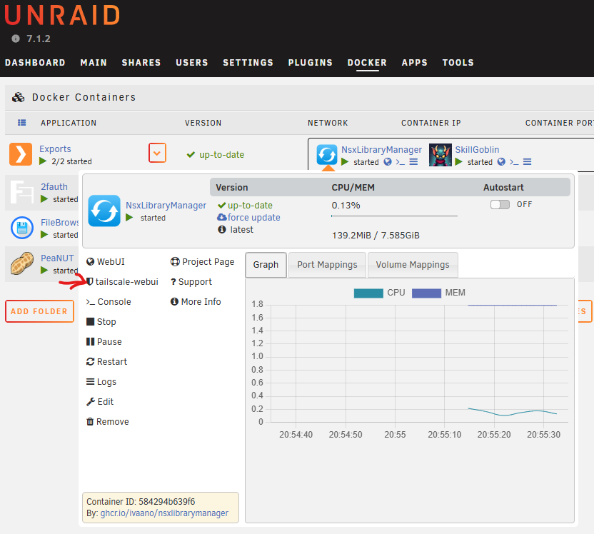Viewport: 594px width, 534px height.
Task: Click SkillGoblin goblin avatar icon
Action: [441, 155]
